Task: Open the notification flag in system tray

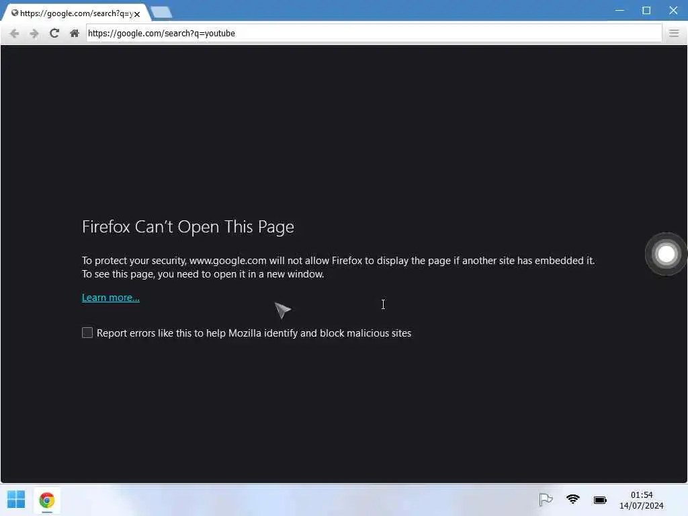Action: 546,499
